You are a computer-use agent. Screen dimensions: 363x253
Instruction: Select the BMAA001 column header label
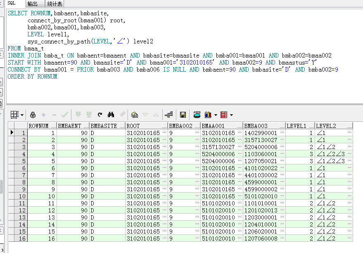click(213, 126)
